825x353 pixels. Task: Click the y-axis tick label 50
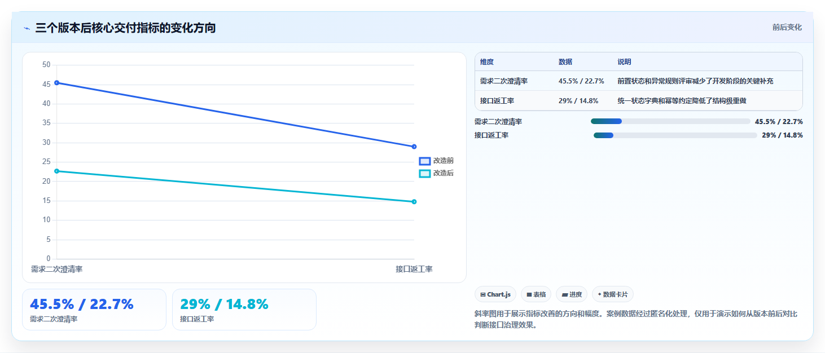[x=46, y=65]
